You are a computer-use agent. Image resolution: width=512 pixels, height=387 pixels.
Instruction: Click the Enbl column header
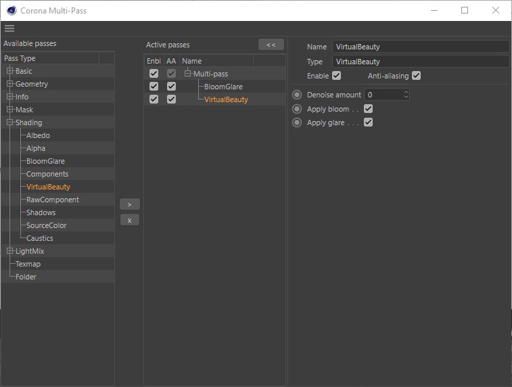click(154, 61)
